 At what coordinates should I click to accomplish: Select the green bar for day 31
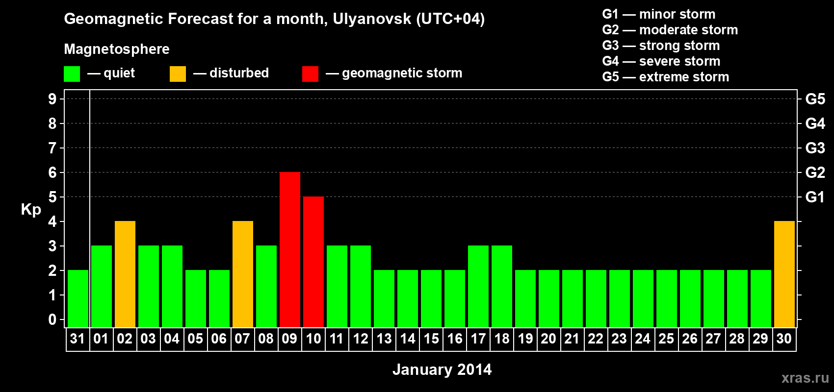pos(78,298)
